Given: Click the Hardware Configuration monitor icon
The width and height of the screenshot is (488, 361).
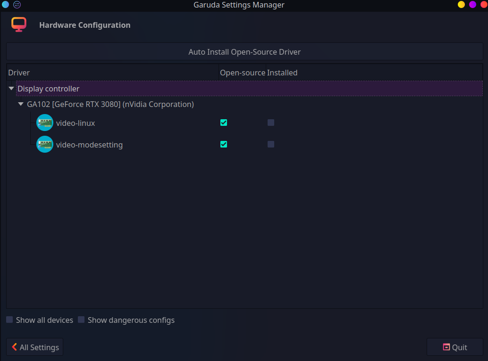Looking at the screenshot, I should point(19,25).
